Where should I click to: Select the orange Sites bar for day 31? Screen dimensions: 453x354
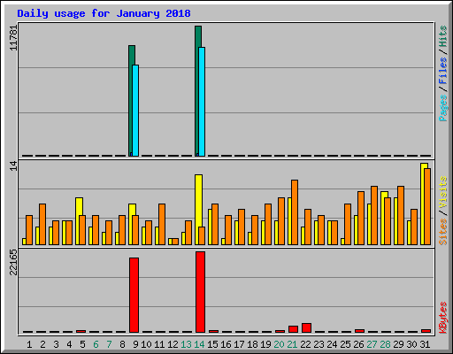coord(427,206)
